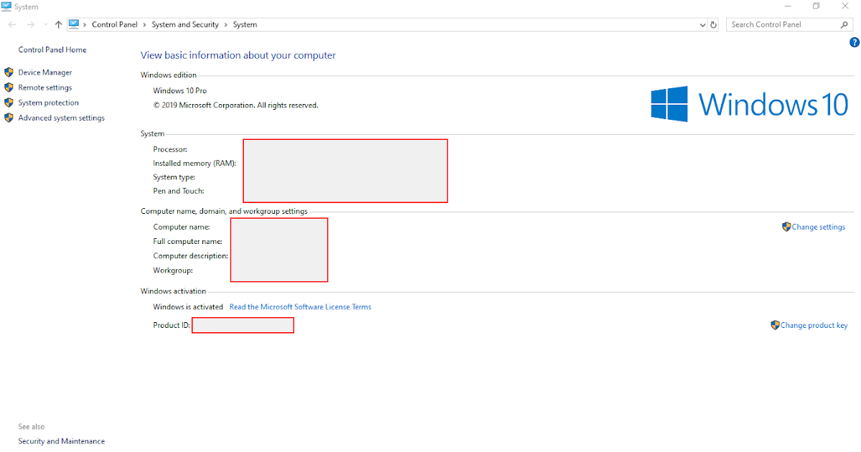Click the 'Windows is activated' text
861x452 pixels.
coord(188,307)
